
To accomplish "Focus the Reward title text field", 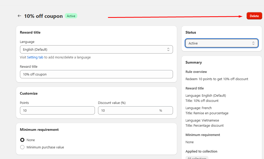I will pos(96,74).
